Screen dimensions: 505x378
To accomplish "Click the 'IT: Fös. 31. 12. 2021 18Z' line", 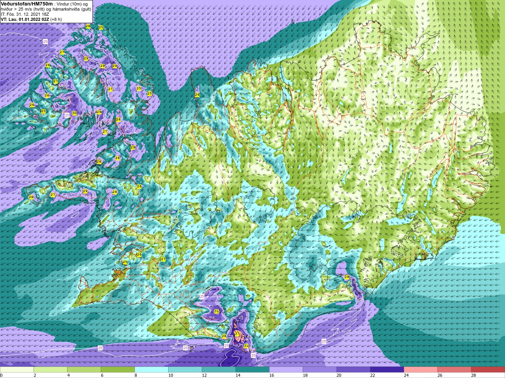I will point(25,14).
